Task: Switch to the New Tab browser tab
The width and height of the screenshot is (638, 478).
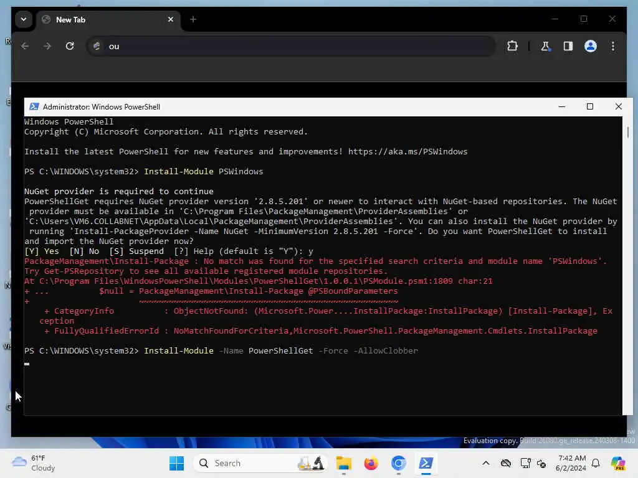Action: [108, 19]
